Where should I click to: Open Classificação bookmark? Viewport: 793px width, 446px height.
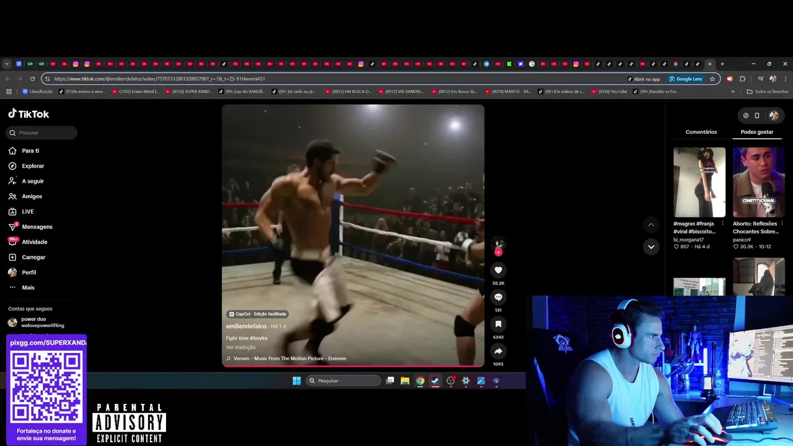[x=38, y=92]
